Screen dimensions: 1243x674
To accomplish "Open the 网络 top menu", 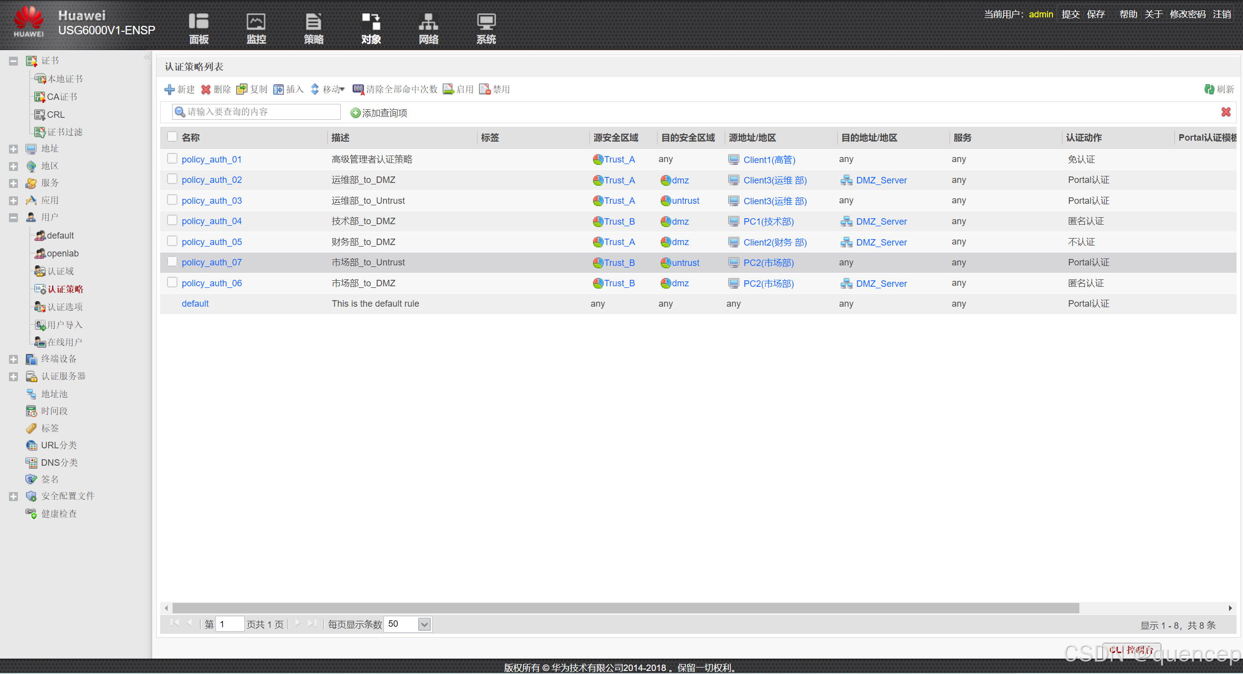I will pos(428,29).
